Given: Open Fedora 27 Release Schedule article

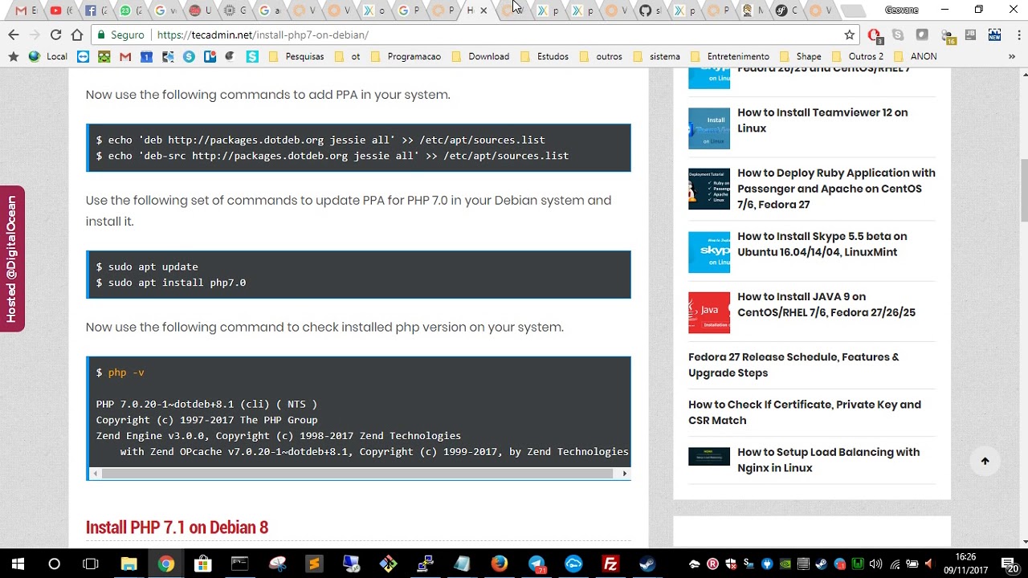Looking at the screenshot, I should tap(793, 364).
